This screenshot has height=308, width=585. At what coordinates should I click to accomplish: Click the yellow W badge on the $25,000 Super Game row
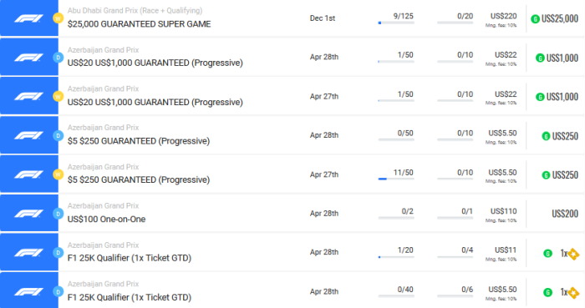tap(58, 18)
